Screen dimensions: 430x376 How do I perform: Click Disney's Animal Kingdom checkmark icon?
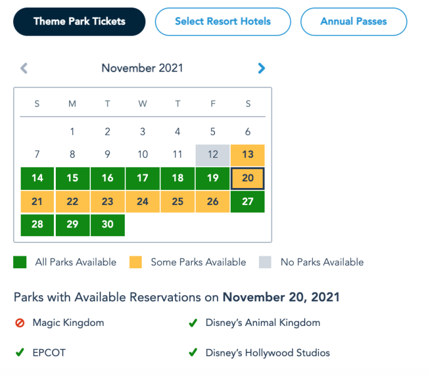tap(193, 323)
